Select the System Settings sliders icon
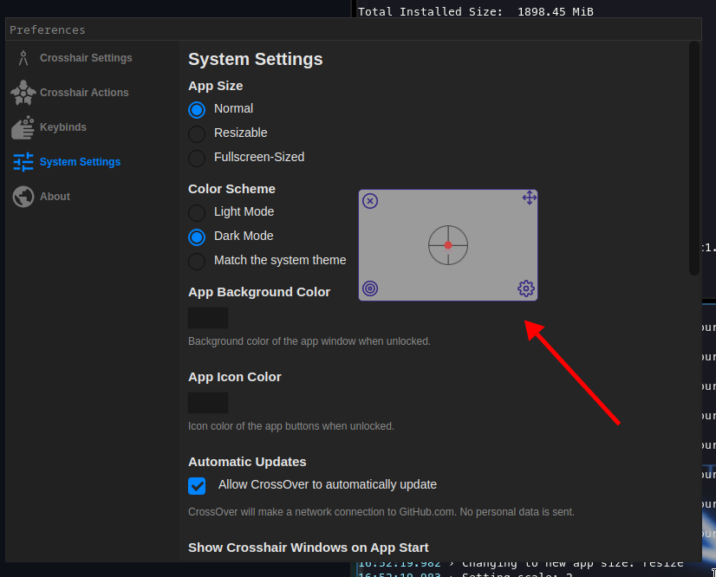Image resolution: width=716 pixels, height=577 pixels. point(21,162)
